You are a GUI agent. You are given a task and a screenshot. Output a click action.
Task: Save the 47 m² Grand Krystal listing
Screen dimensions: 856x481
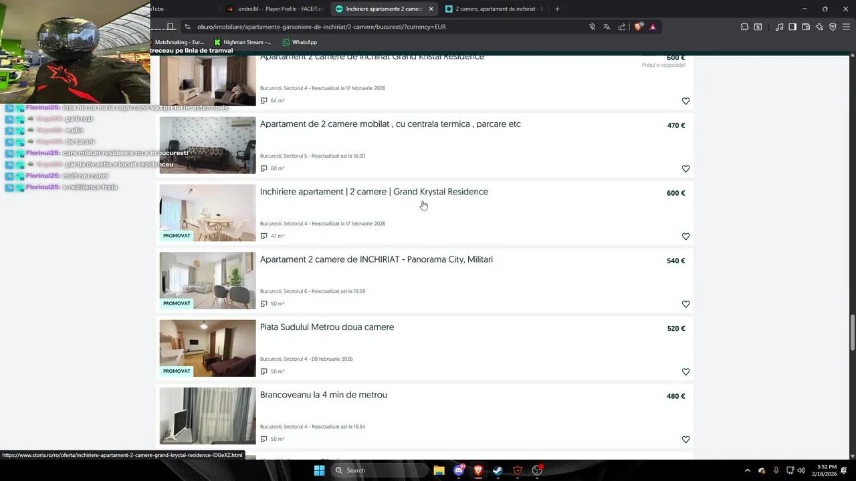[685, 236]
